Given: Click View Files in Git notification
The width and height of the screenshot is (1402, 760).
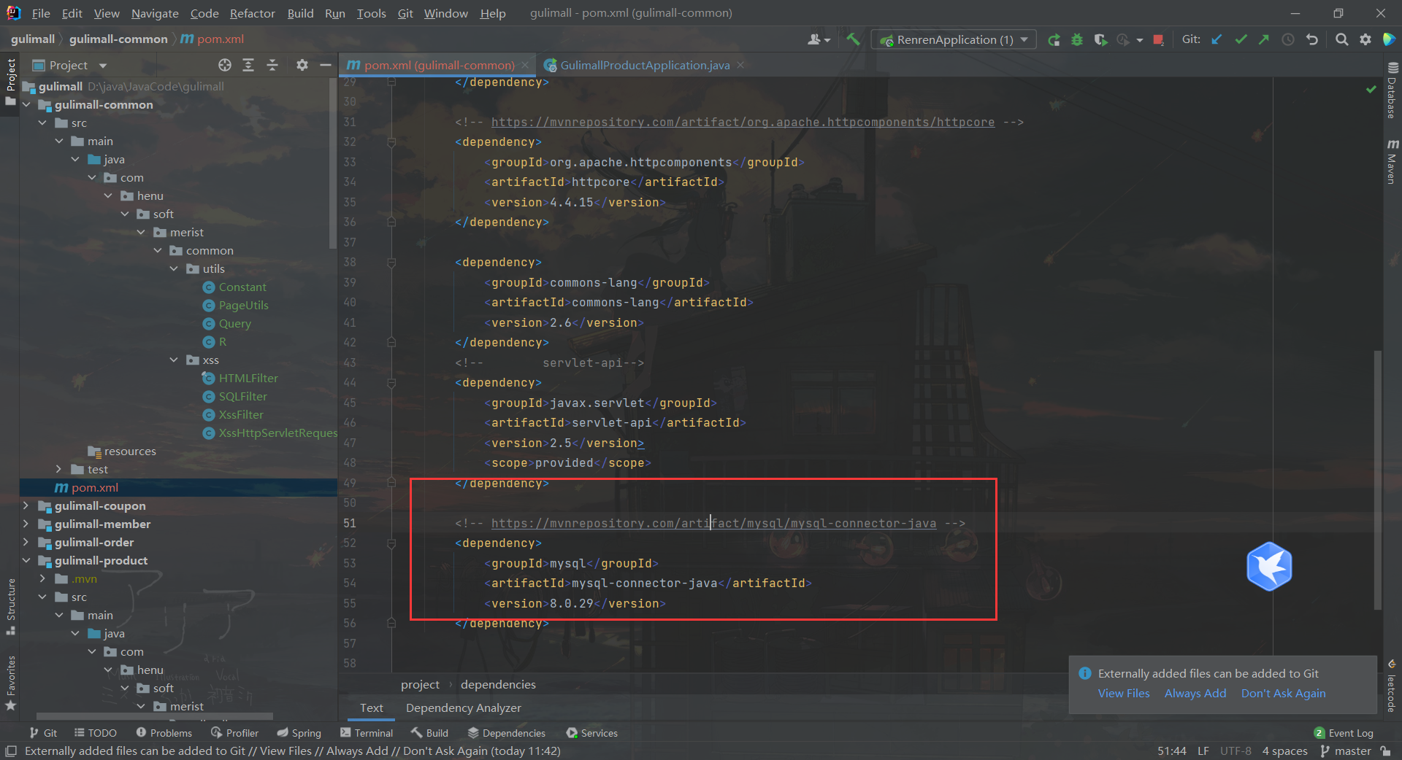Looking at the screenshot, I should [x=1124, y=693].
